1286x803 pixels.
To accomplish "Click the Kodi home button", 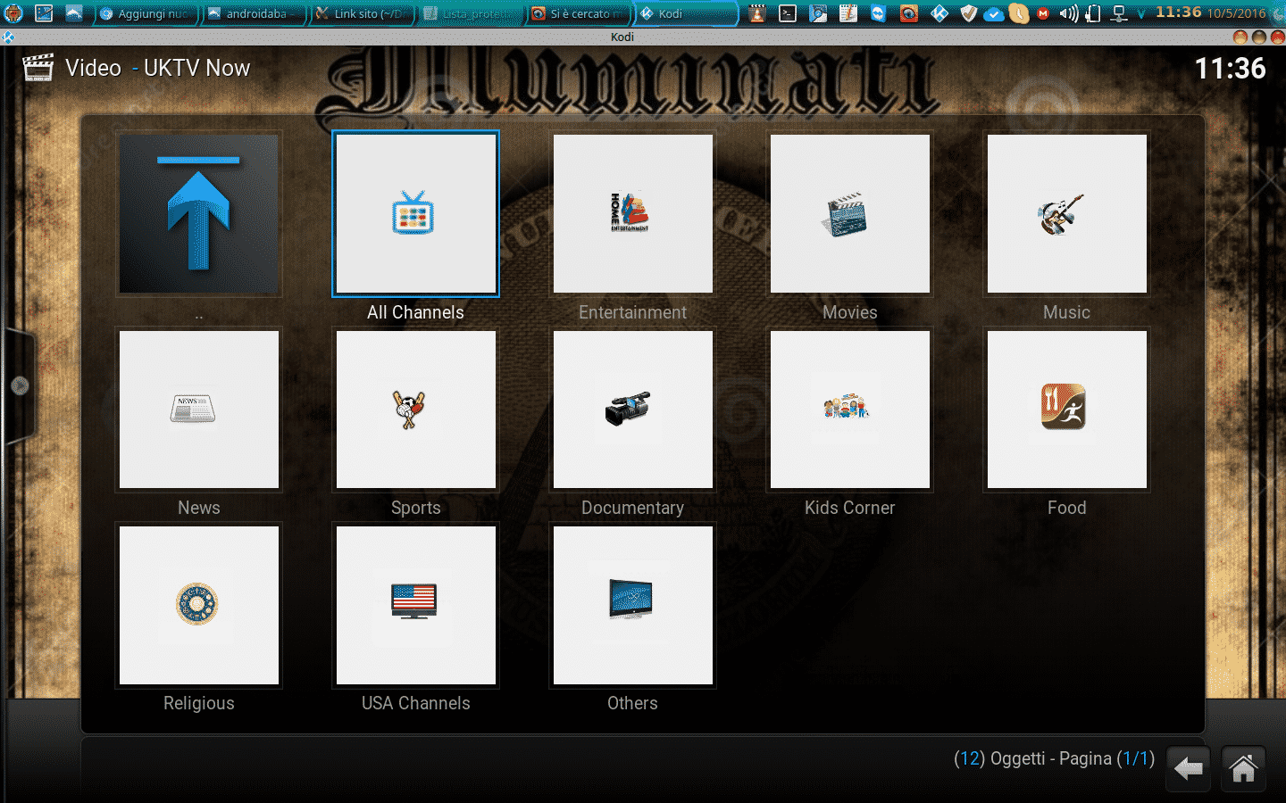I will point(1243,768).
